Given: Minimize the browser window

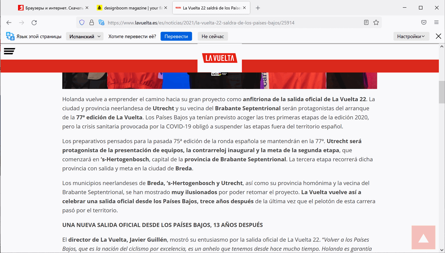Looking at the screenshot, I should click(x=405, y=8).
